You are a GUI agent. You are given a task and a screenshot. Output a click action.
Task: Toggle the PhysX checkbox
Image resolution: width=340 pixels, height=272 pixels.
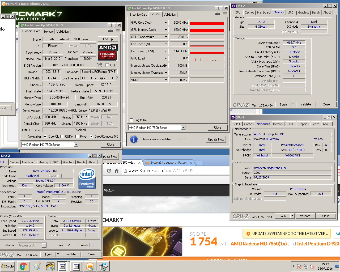[77, 137]
